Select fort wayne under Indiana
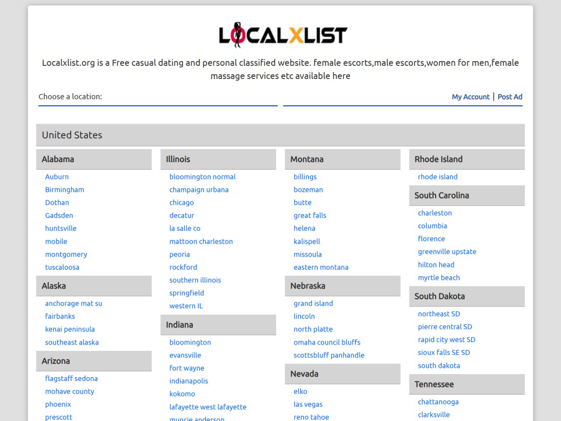This screenshot has height=421, width=561. click(187, 368)
